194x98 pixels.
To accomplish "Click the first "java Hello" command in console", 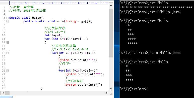I will [158, 3].
